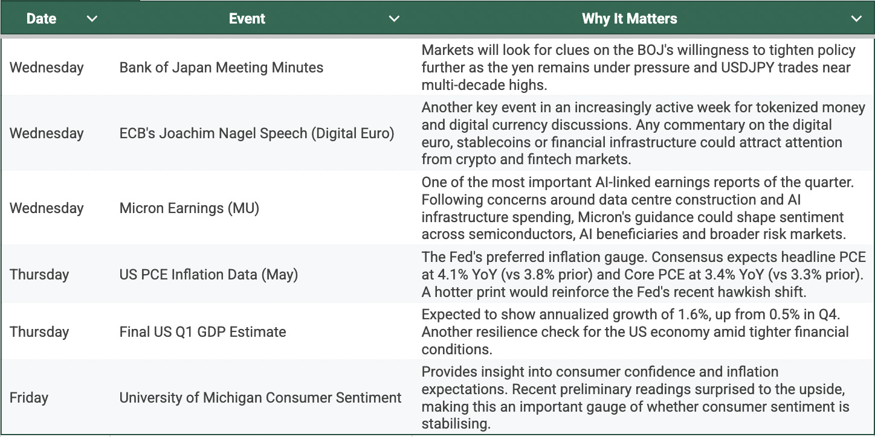This screenshot has width=875, height=437.
Task: Open the Date column filter dropdown arrow
Action: click(92, 19)
